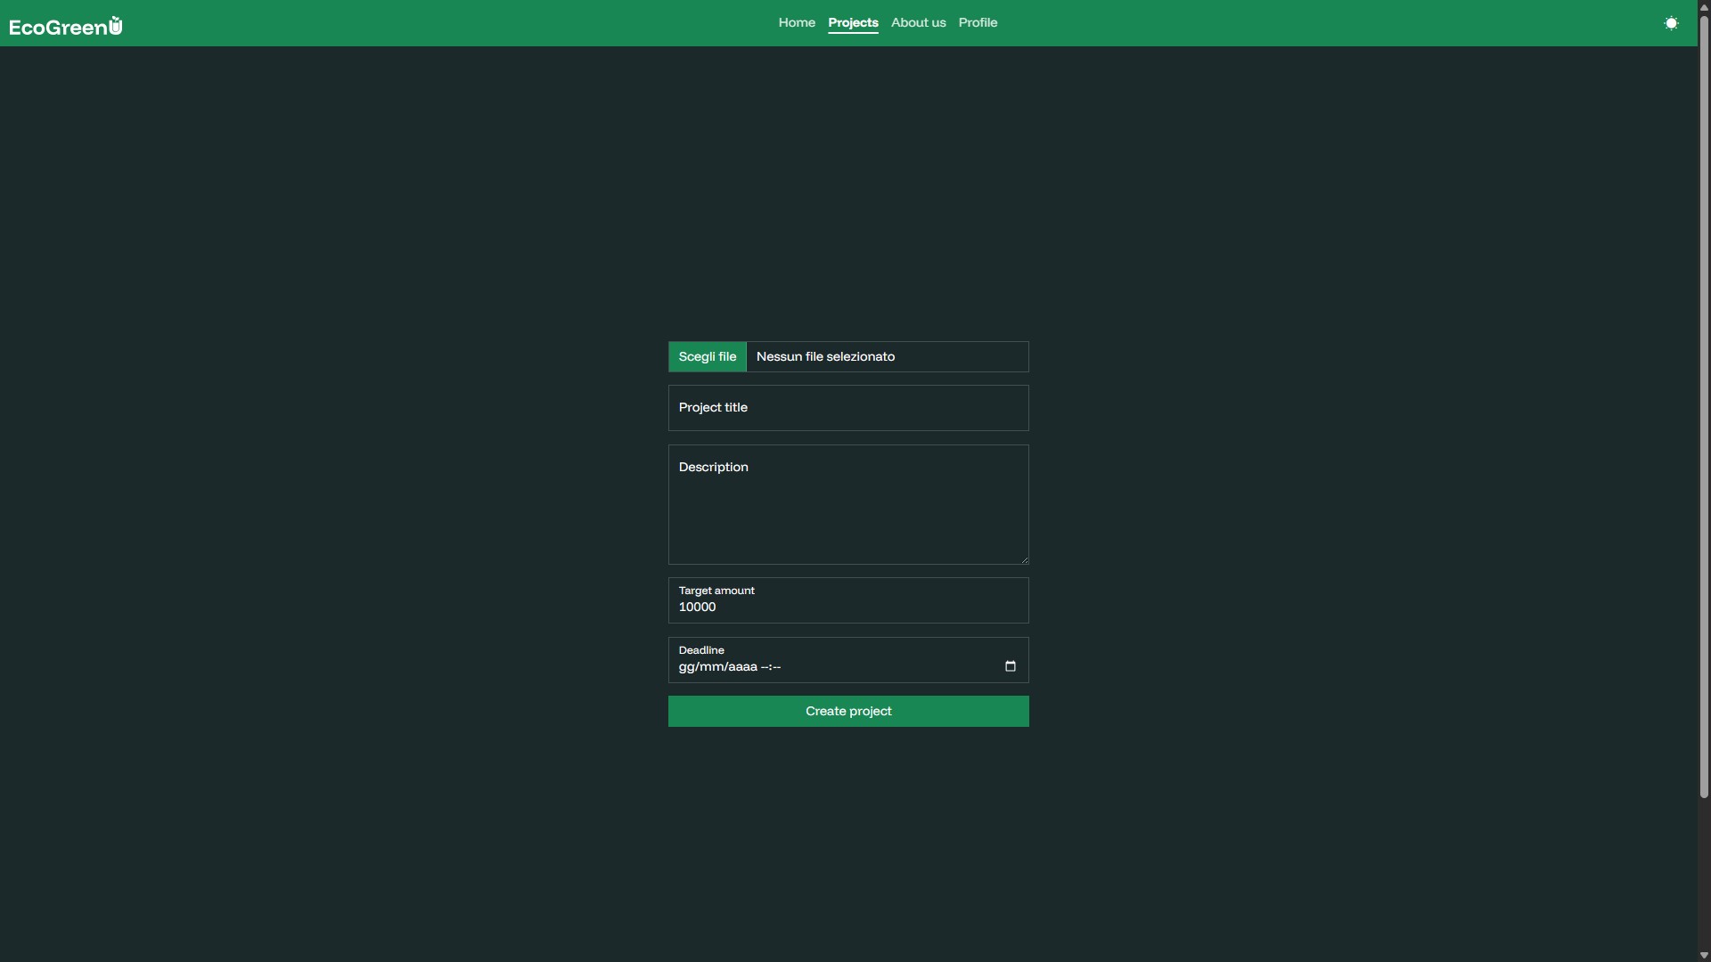The width and height of the screenshot is (1711, 962).
Task: Toggle the light/dark theme sun icon
Action: click(1671, 23)
